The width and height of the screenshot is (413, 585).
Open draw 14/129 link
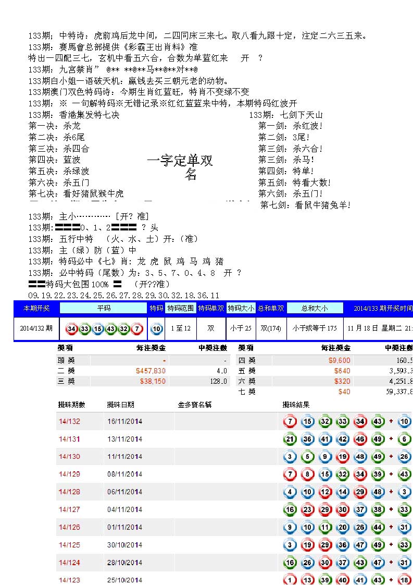pyautogui.click(x=69, y=474)
